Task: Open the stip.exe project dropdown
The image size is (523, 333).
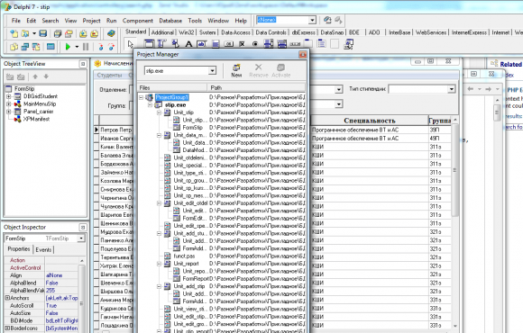Action: click(212, 70)
